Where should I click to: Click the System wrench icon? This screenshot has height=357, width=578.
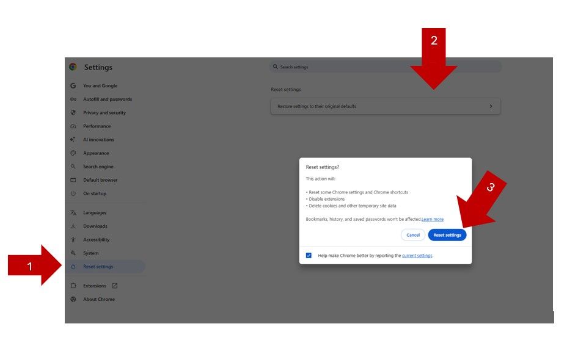(73, 253)
